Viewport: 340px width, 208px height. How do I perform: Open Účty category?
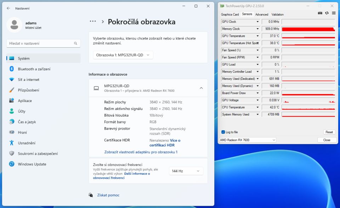44,111
